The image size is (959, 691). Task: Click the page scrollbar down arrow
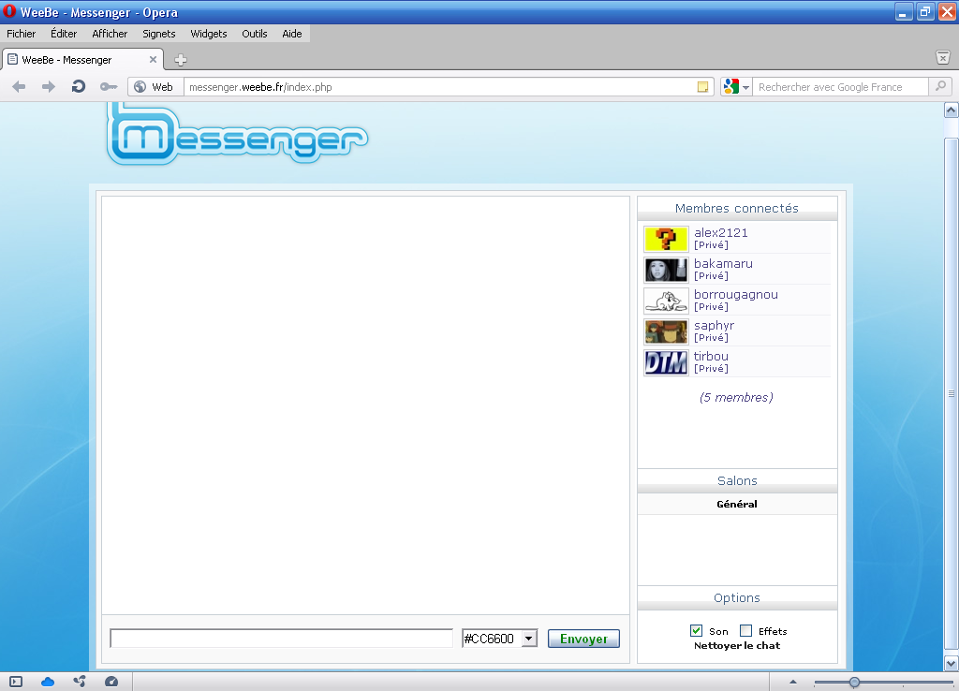[952, 663]
